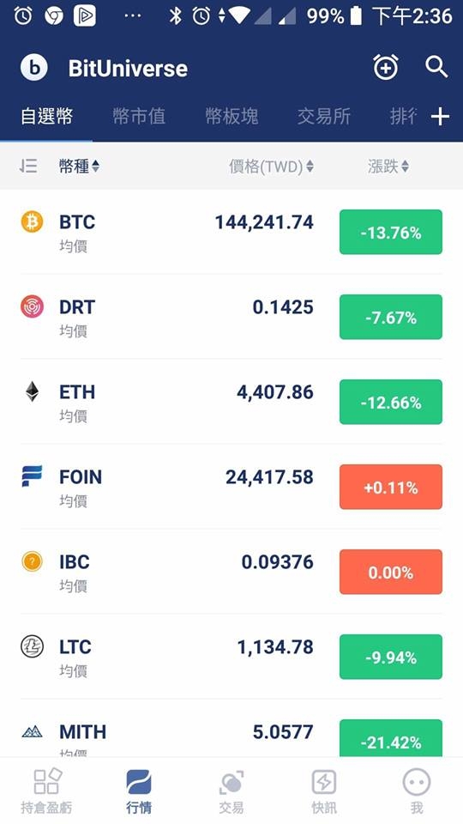Add a new tab with plus icon
Image resolution: width=463 pixels, height=824 pixels.
(440, 117)
